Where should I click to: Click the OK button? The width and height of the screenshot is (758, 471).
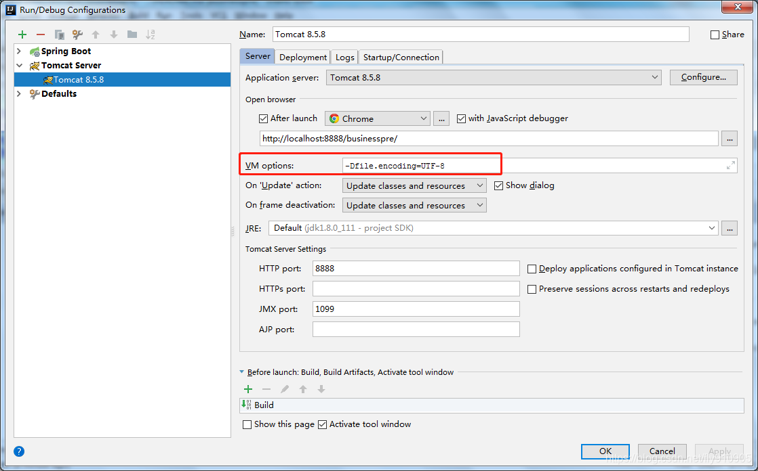pyautogui.click(x=605, y=451)
